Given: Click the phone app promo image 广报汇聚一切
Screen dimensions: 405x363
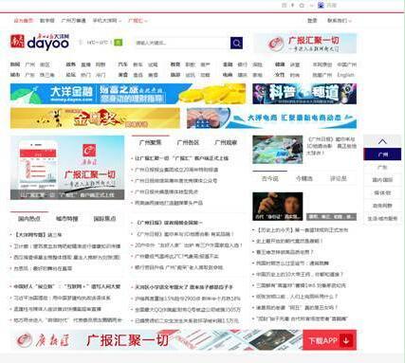Looking at the screenshot, I should click(x=67, y=168).
